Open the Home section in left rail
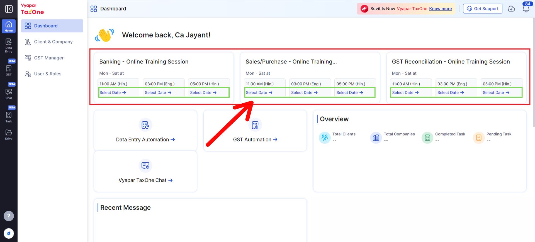Viewport: 535px width, 242px height. tap(9, 26)
